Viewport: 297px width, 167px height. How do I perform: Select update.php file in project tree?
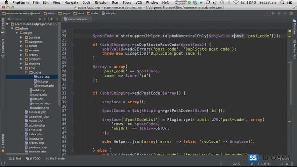coord(39,108)
